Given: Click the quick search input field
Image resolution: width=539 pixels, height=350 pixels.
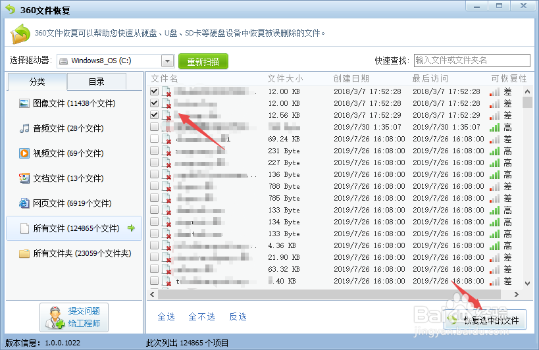Looking at the screenshot, I should 472,61.
